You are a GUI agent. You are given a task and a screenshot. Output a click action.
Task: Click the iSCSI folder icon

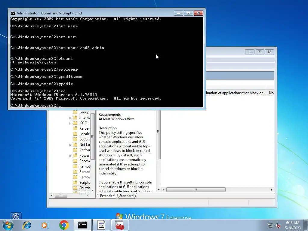(x=75, y=123)
